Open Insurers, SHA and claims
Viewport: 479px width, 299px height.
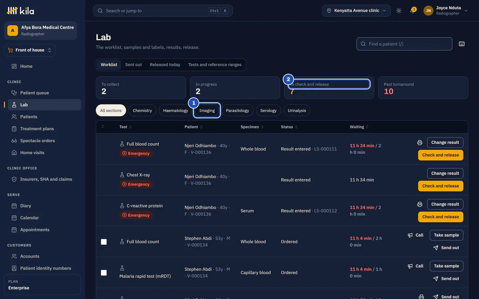[x=45, y=179]
